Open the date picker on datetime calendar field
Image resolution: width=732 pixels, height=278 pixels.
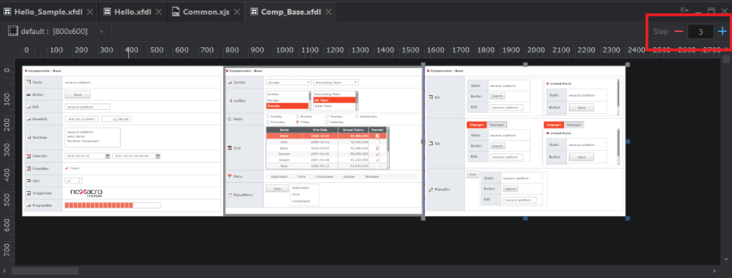159,156
